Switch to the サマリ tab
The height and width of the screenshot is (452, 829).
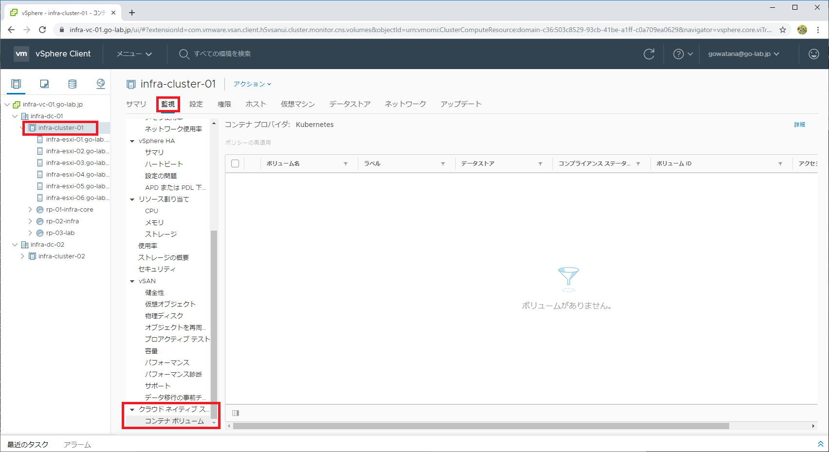pos(136,104)
